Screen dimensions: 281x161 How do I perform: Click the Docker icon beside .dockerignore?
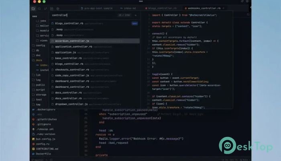33,109
